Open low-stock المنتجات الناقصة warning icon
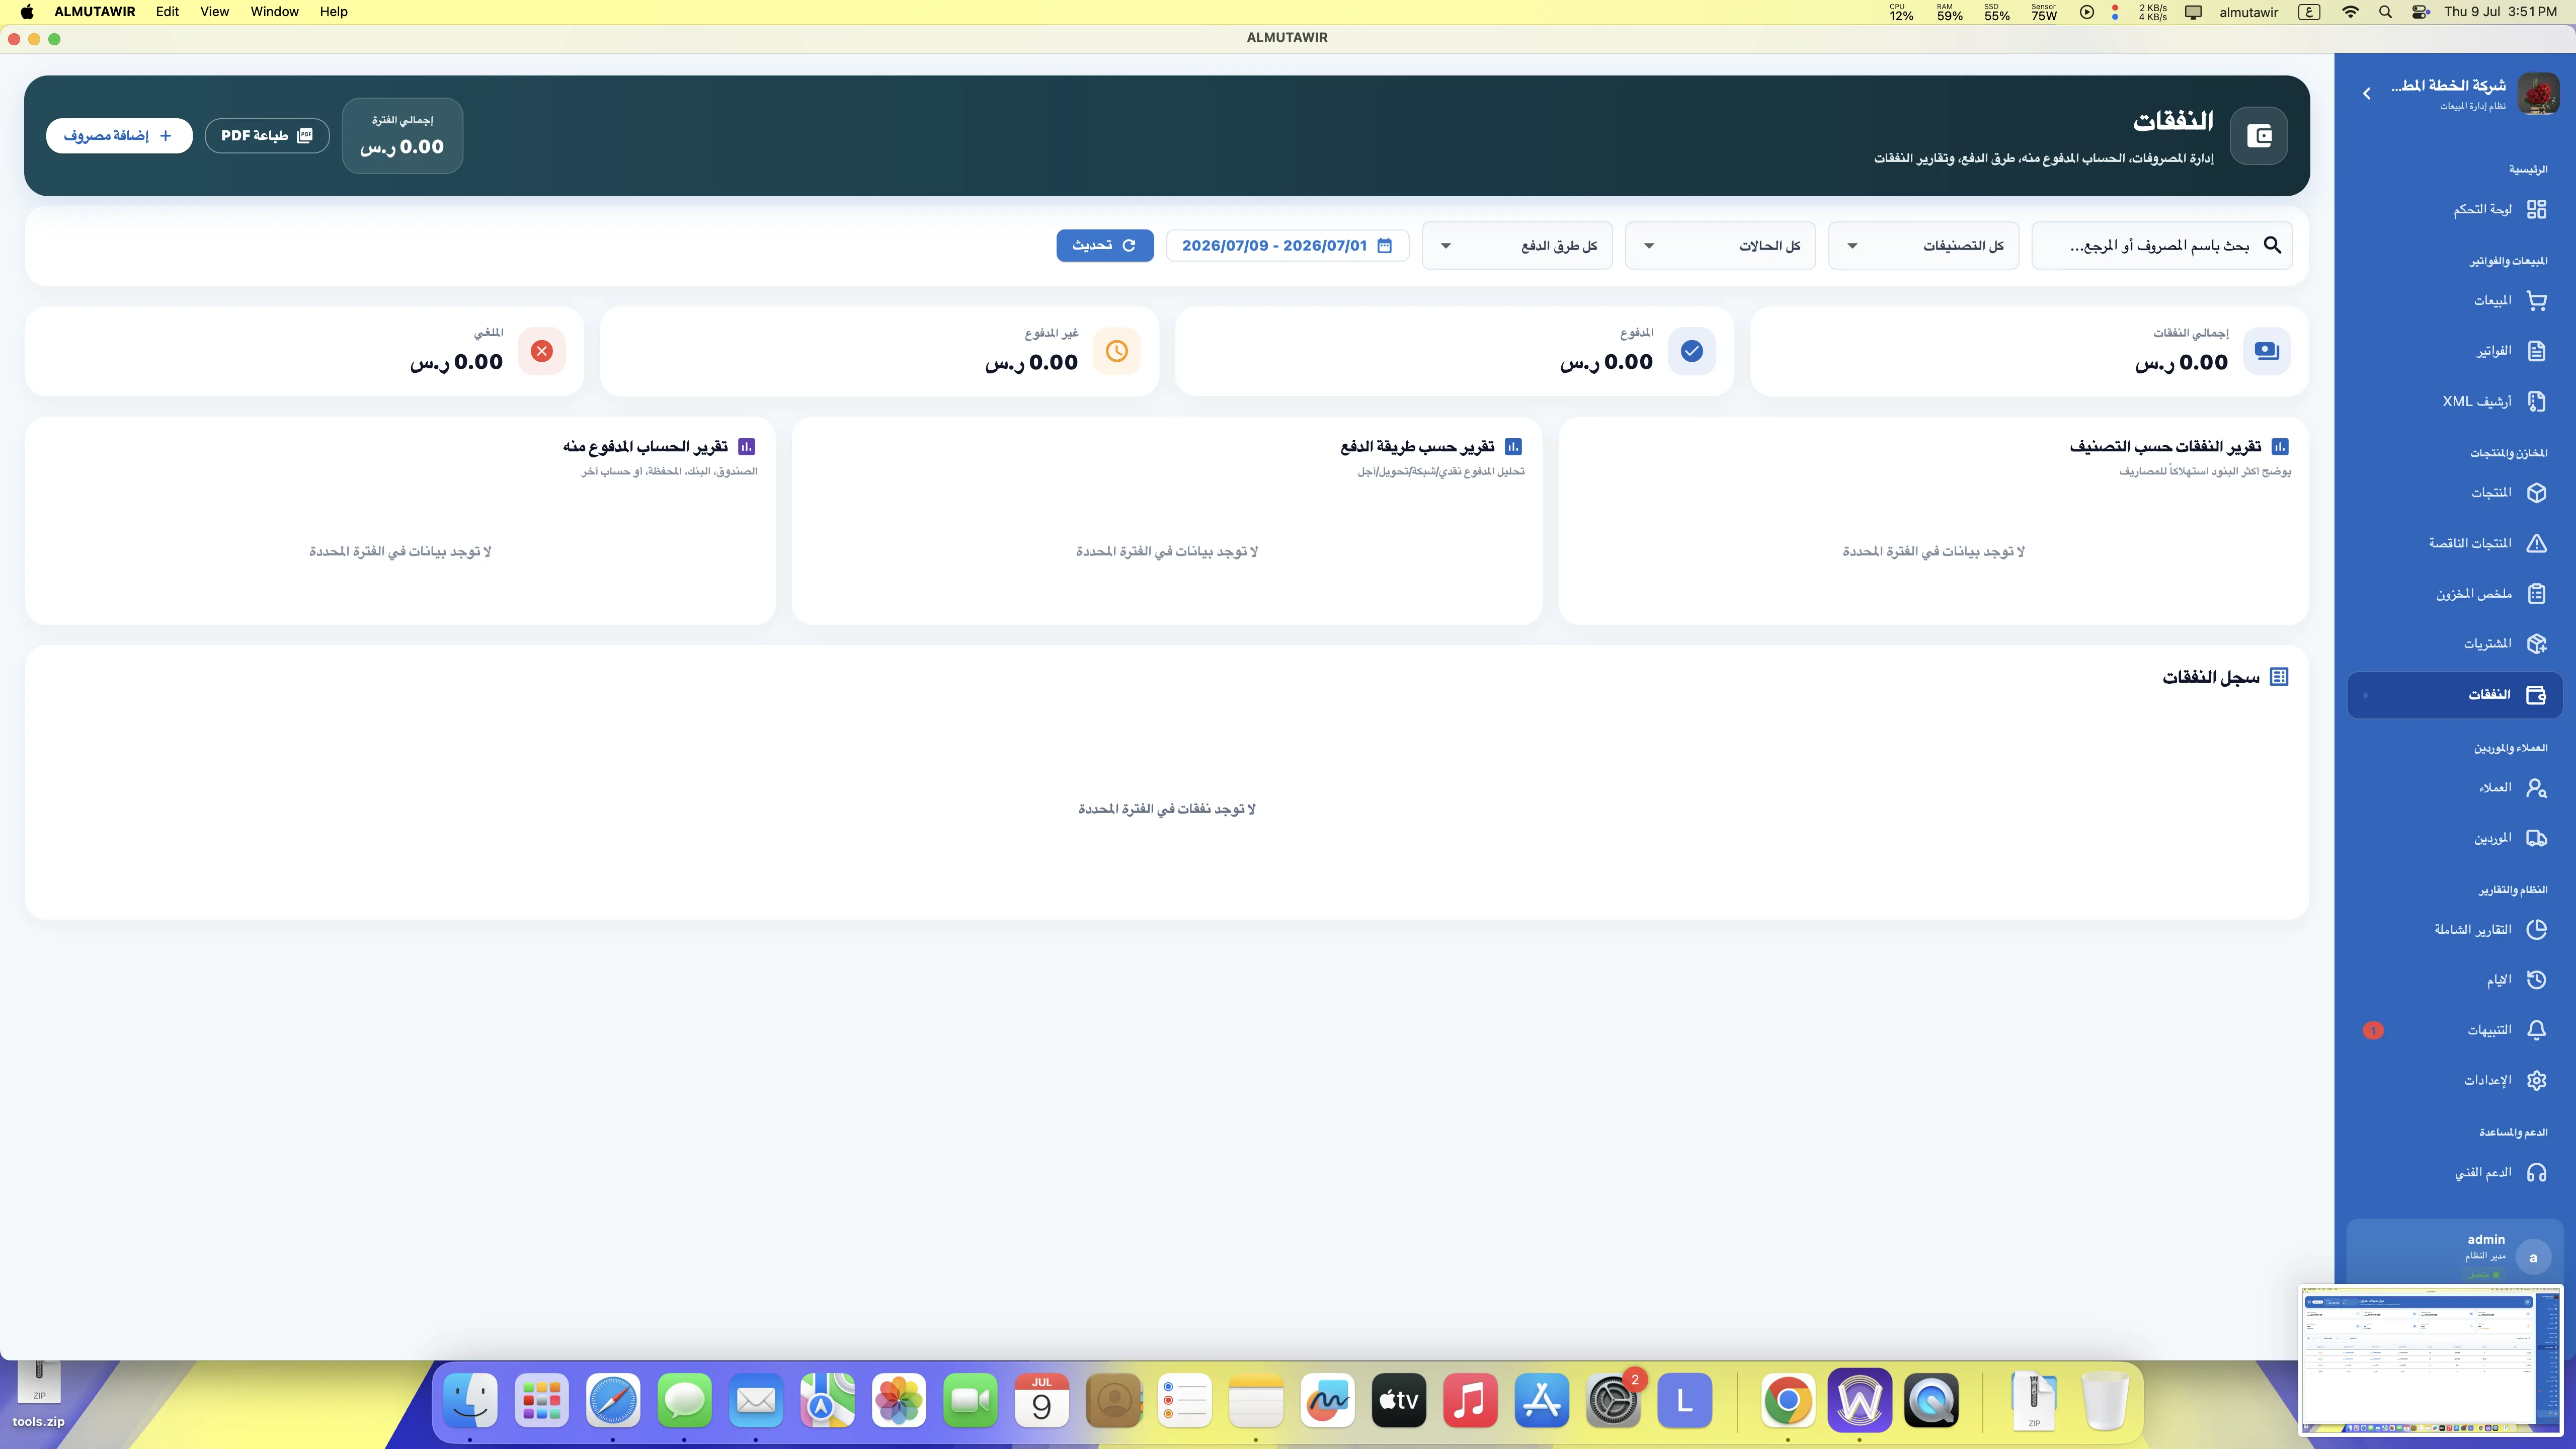This screenshot has height=1449, width=2576. click(x=2536, y=543)
